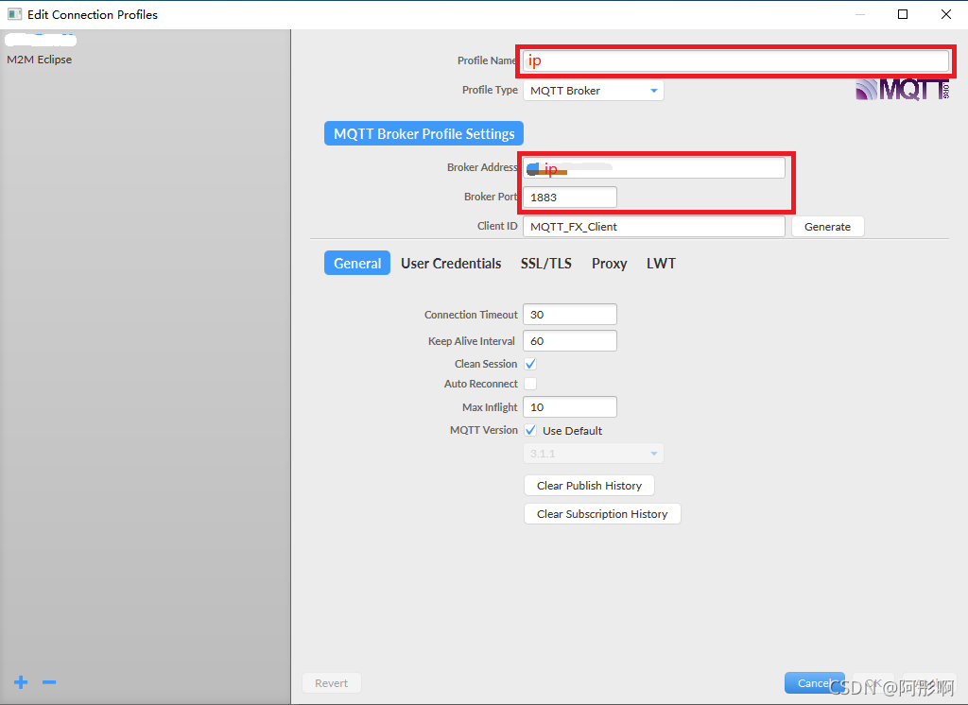Focus the Broker Address field
Viewport: 968px width, 705px height.
[x=654, y=167]
